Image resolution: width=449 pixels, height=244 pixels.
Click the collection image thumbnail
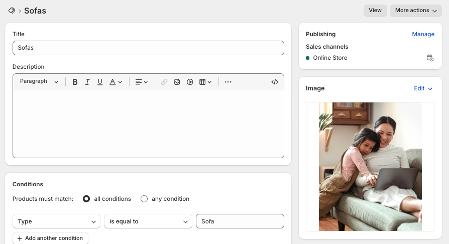pyautogui.click(x=370, y=167)
